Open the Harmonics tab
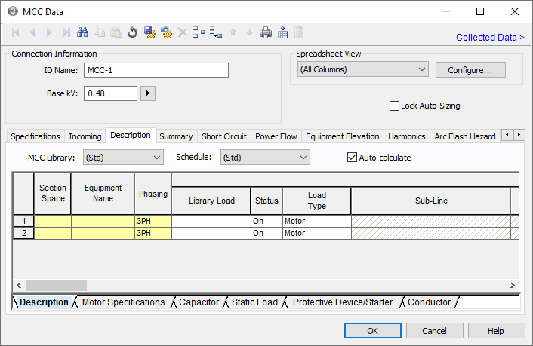Image resolution: width=533 pixels, height=346 pixels. (x=407, y=136)
